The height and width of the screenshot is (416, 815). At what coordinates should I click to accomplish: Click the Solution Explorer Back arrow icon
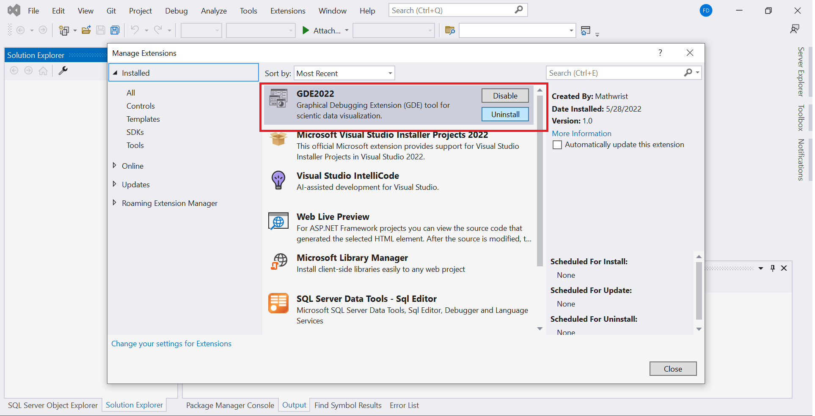point(14,71)
